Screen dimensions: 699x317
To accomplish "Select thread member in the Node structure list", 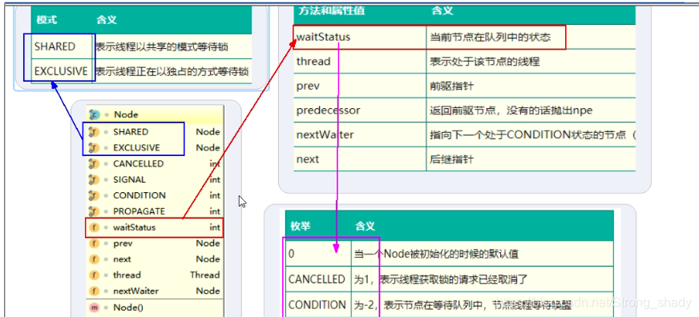I will click(155, 275).
